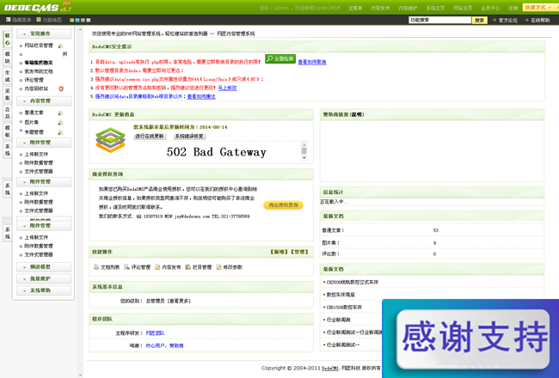Open the 热心用户 thanks link

click(155, 345)
